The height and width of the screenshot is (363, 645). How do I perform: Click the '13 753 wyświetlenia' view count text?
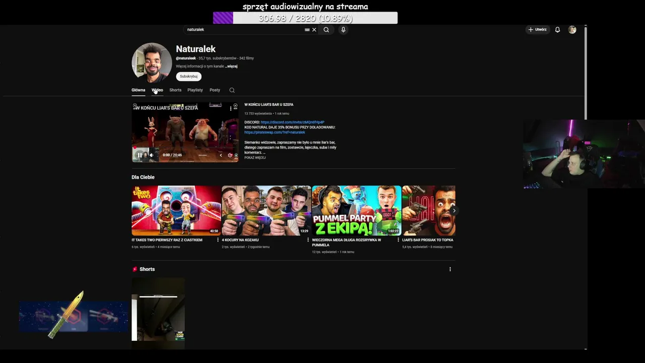tap(258, 113)
